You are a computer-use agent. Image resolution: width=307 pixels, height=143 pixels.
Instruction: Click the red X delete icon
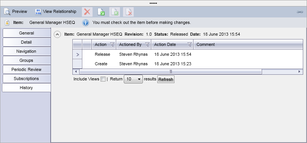87,12
